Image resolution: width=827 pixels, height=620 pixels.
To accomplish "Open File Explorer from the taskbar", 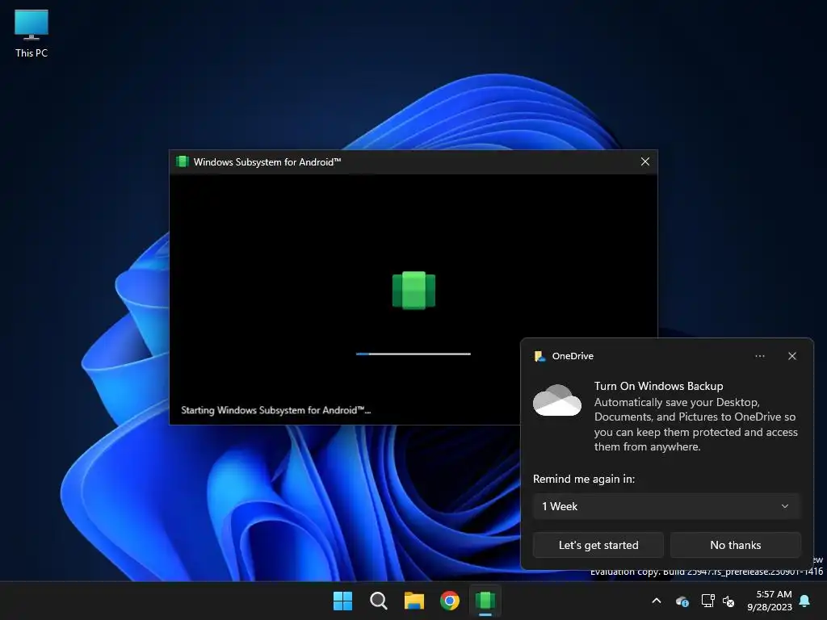I will tap(414, 601).
